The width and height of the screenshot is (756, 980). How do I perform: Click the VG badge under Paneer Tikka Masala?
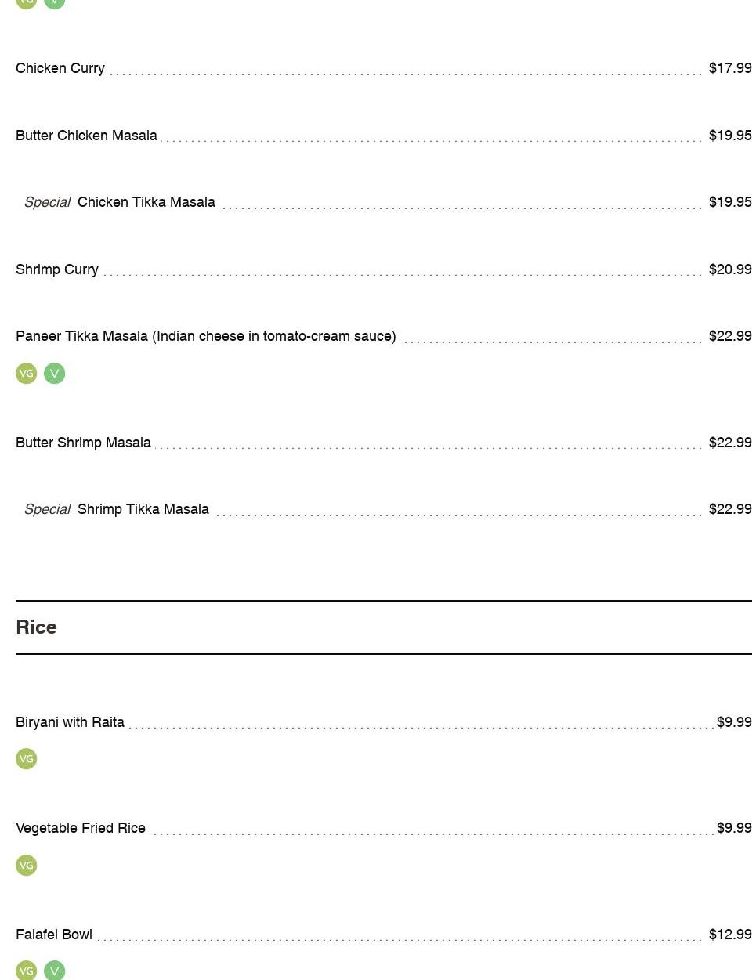pyautogui.click(x=27, y=374)
